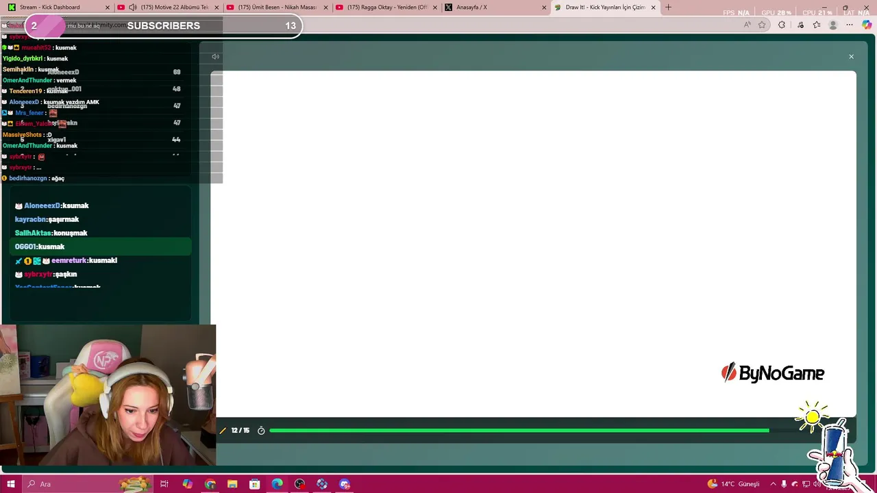Click the white drawing canvas
This screenshot has height=493, width=877.
pyautogui.click(x=533, y=243)
